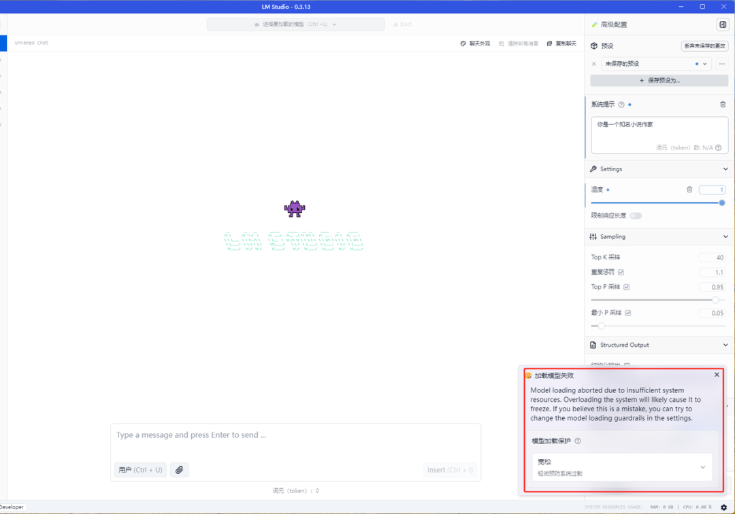Image resolution: width=735 pixels, height=514 pixels.
Task: Click 清除所有消息 clear messages
Action: click(x=519, y=44)
